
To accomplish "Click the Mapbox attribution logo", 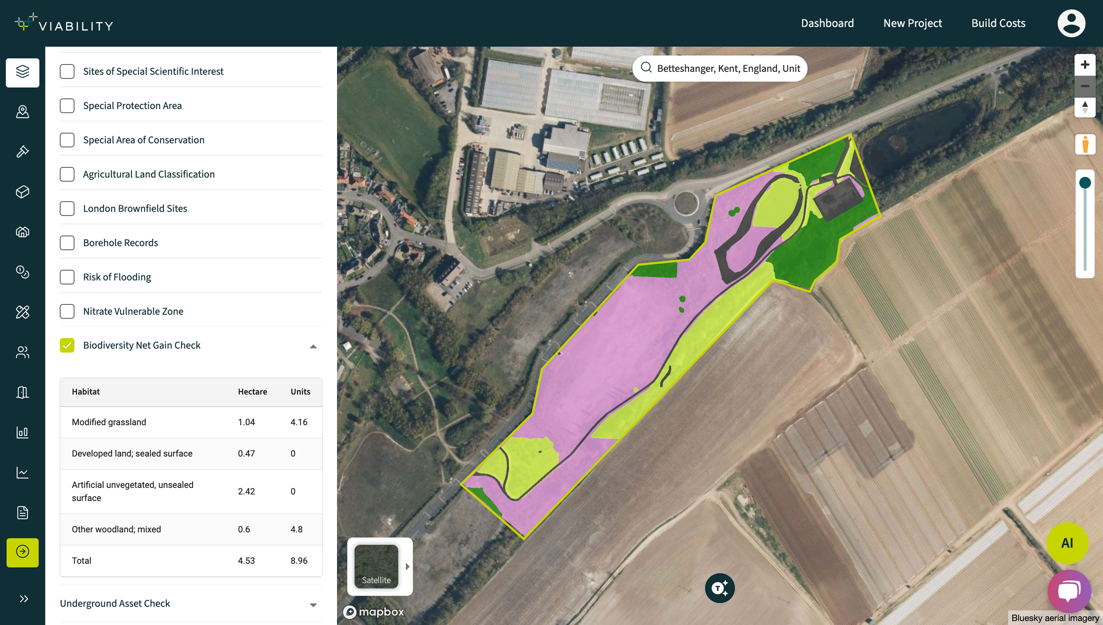I will click(x=374, y=612).
